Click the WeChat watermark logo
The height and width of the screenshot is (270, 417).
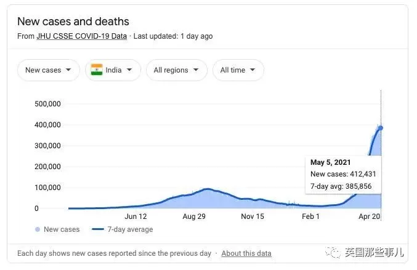pyautogui.click(x=333, y=252)
